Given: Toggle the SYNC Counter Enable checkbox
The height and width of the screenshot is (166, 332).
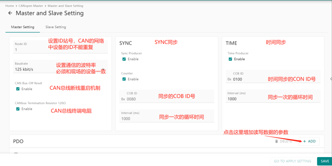Looking at the screenshot, I should pyautogui.click(x=124, y=79).
